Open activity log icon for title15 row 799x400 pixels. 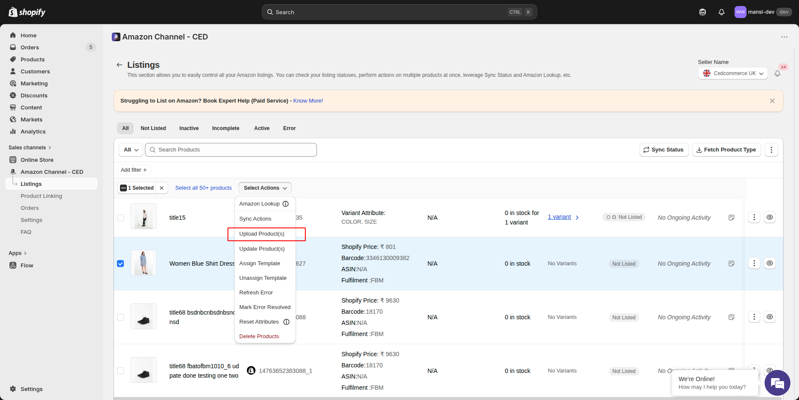coord(731,218)
